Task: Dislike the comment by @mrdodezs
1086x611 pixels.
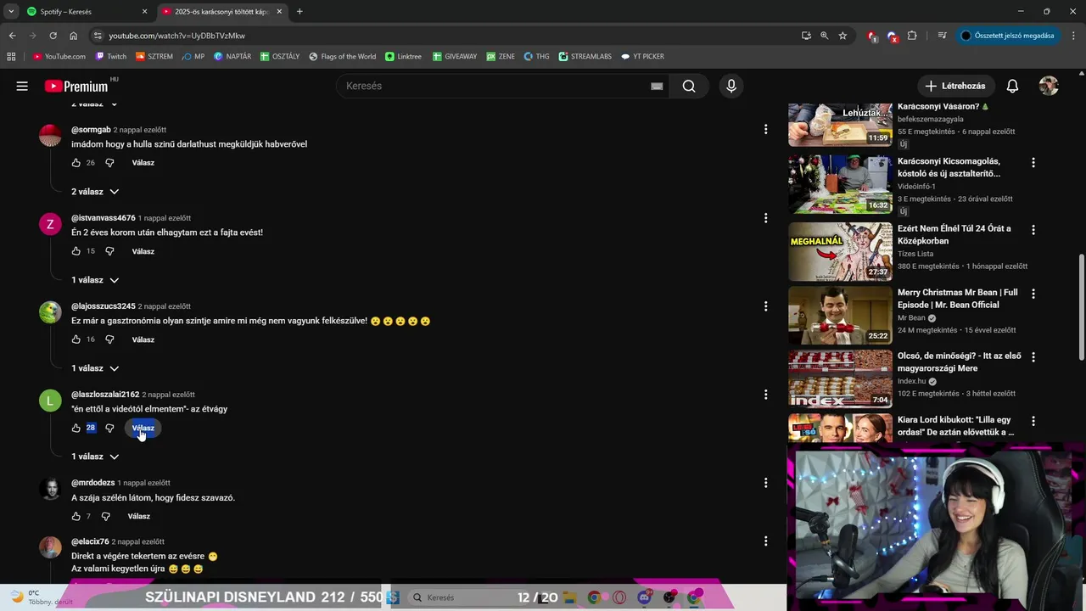Action: (x=106, y=516)
